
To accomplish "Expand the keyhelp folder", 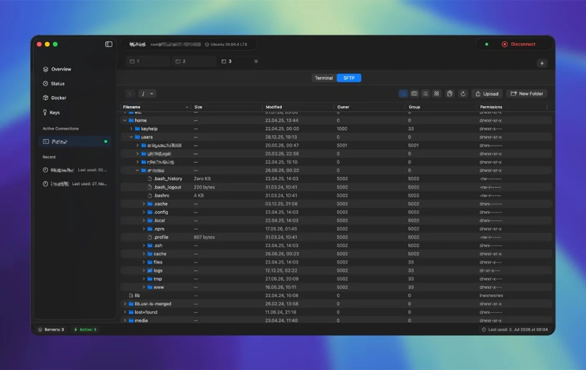I will click(x=131, y=129).
